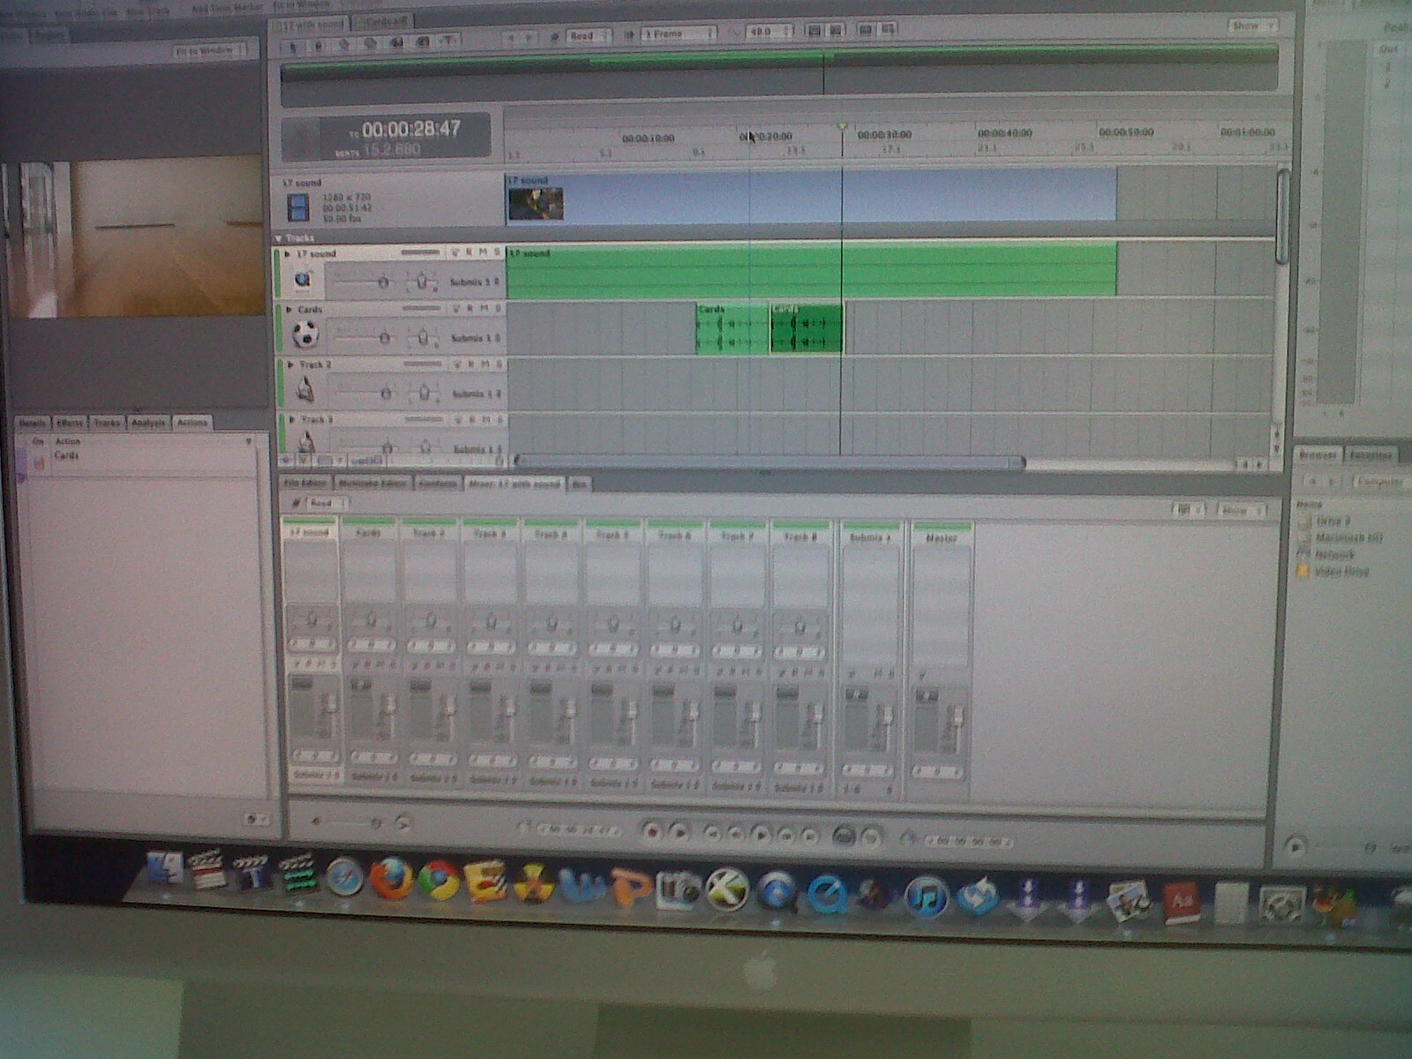Click the red dictionary icon in Dock
This screenshot has width=1412, height=1059.
pyautogui.click(x=1181, y=905)
